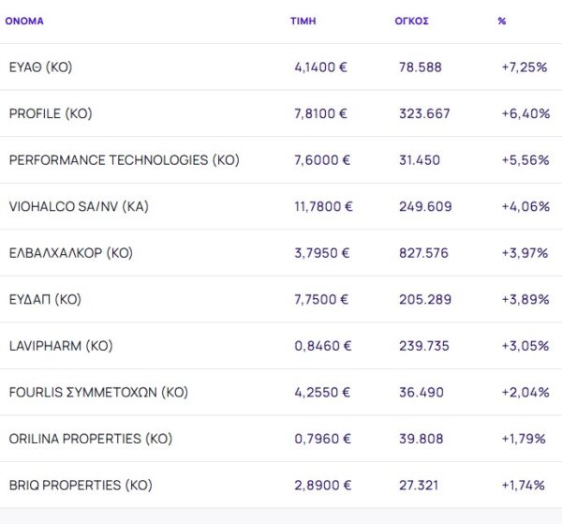Click the +6,40% change value

point(524,113)
